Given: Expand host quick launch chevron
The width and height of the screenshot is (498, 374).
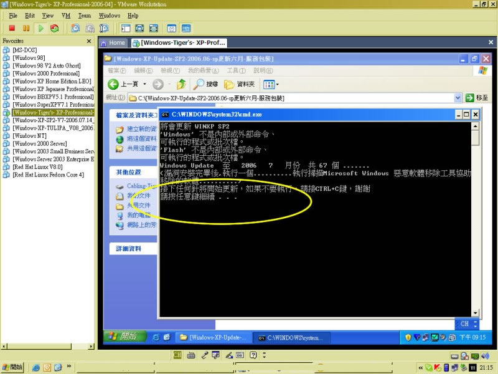Looking at the screenshot, I should tap(69, 366).
